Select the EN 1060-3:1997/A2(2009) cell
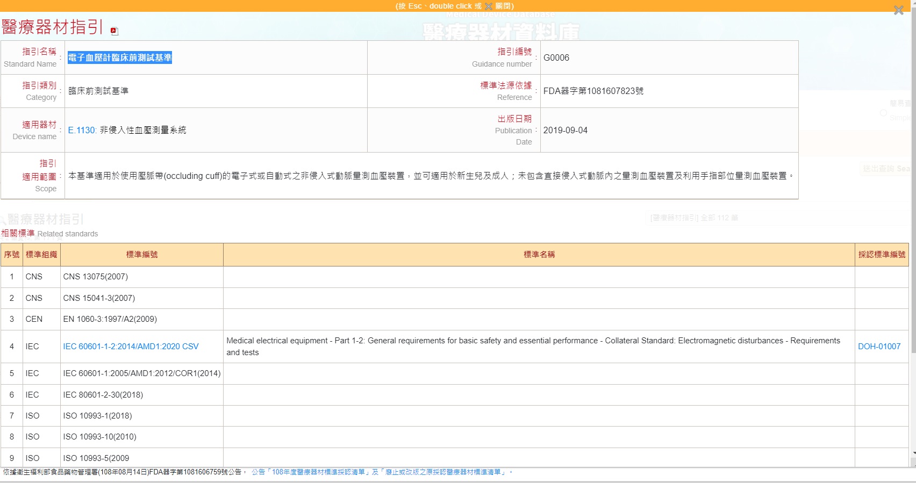 (142, 319)
